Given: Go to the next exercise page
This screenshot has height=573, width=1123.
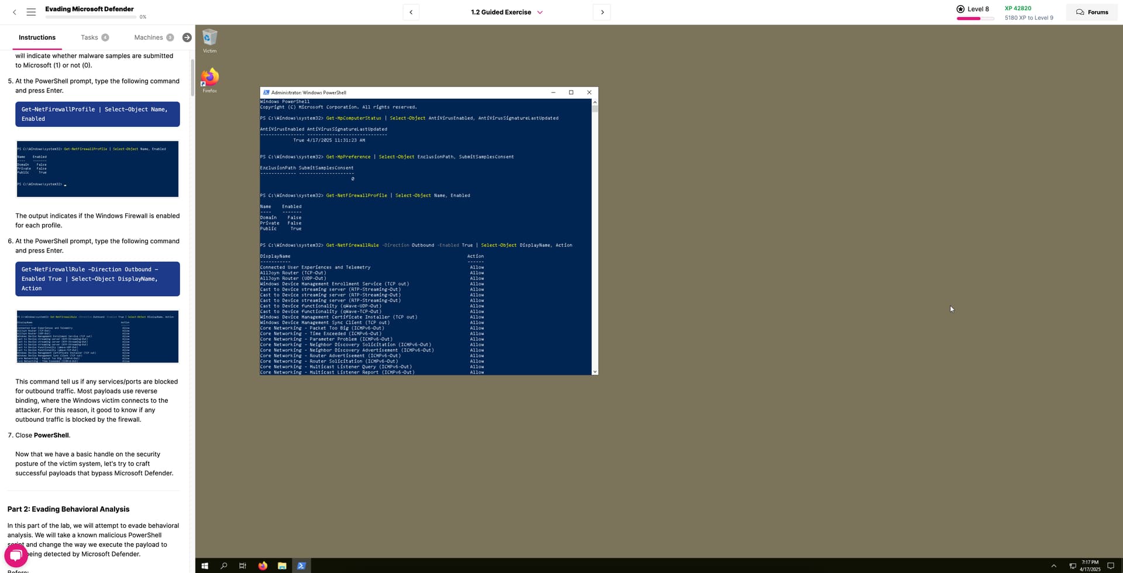Looking at the screenshot, I should 602,12.
